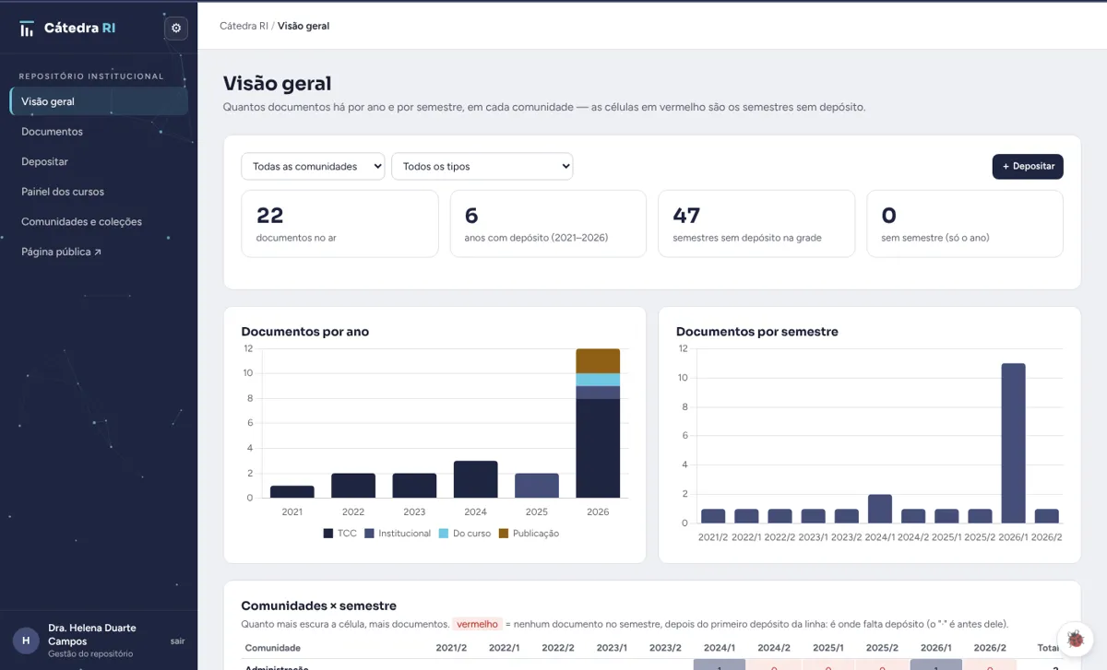Click the light blue Do curso segment of 2026 bar
Viewport: 1107px width, 670px height.
(598, 380)
